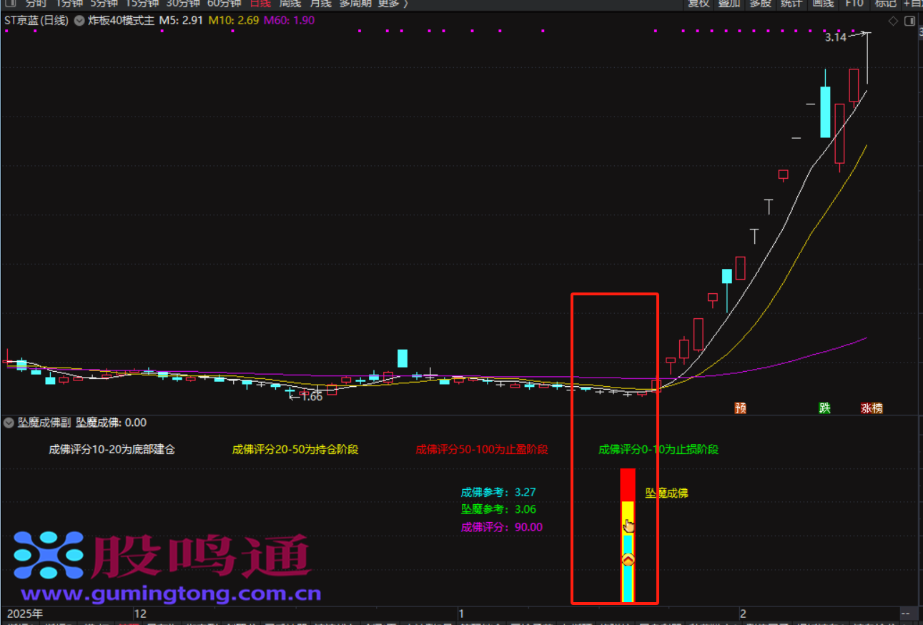
Task: Click the 画线 drawing tool button
Action: pyautogui.click(x=823, y=4)
